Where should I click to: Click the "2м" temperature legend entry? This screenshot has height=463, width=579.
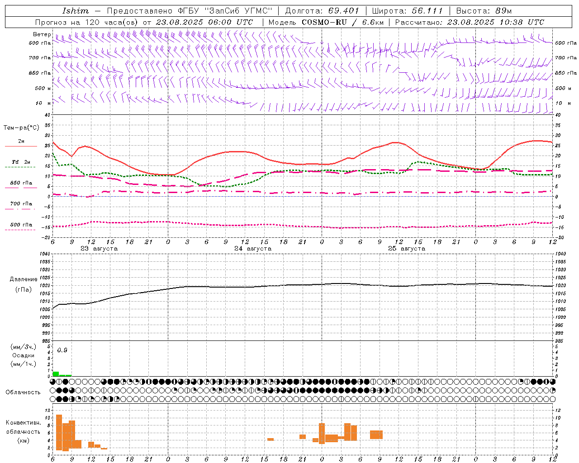point(21,142)
